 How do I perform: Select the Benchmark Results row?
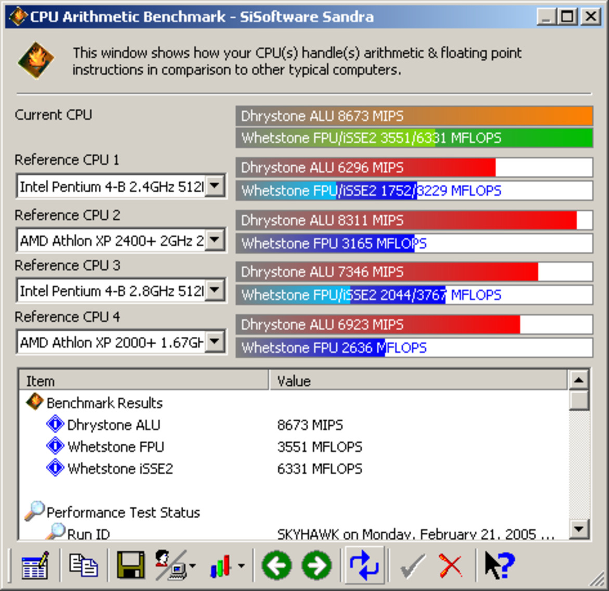(293, 403)
